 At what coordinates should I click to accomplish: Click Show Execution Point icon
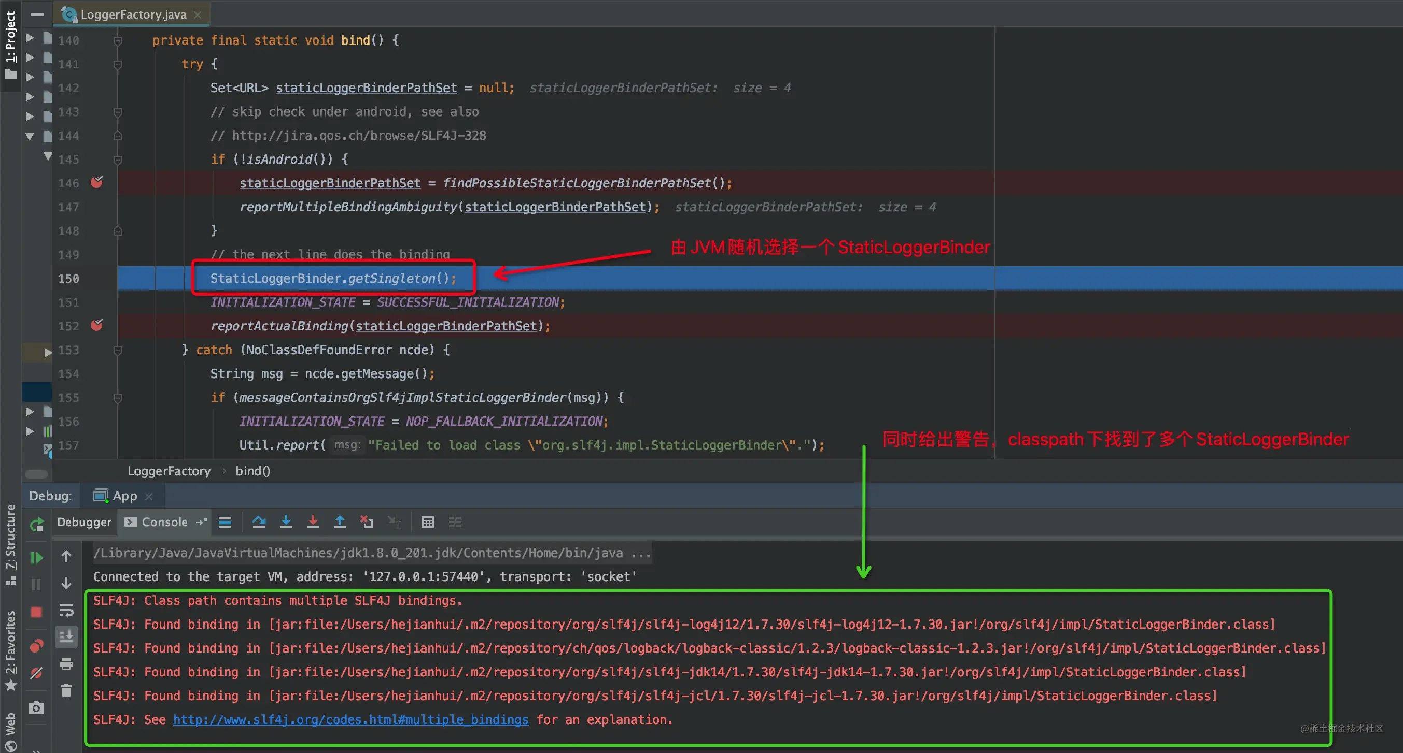pos(225,523)
